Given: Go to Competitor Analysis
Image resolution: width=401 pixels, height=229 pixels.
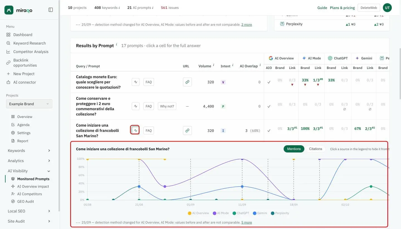Looking at the screenshot, I should pos(31,51).
